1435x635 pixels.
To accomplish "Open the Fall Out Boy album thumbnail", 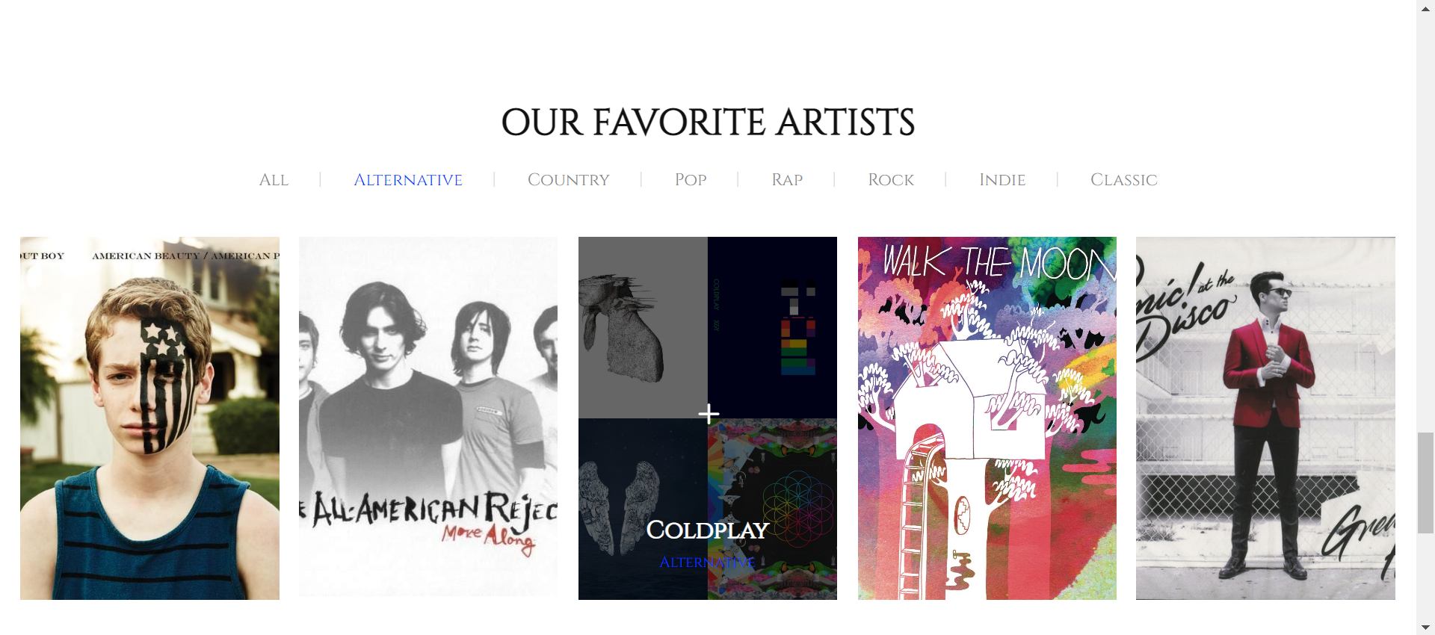I will coord(149,418).
